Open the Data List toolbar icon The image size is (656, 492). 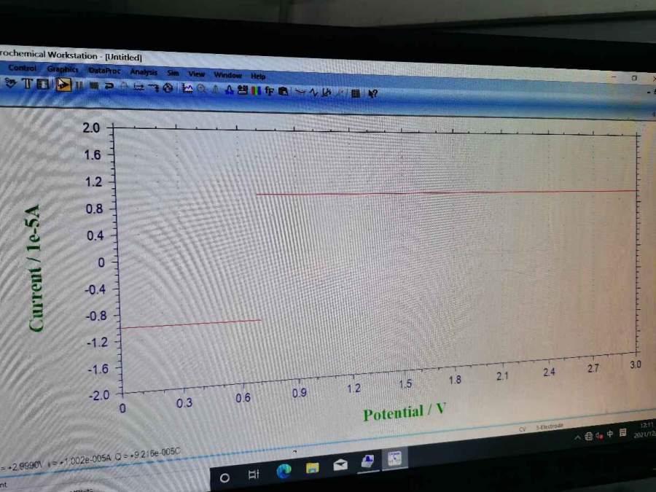click(356, 93)
